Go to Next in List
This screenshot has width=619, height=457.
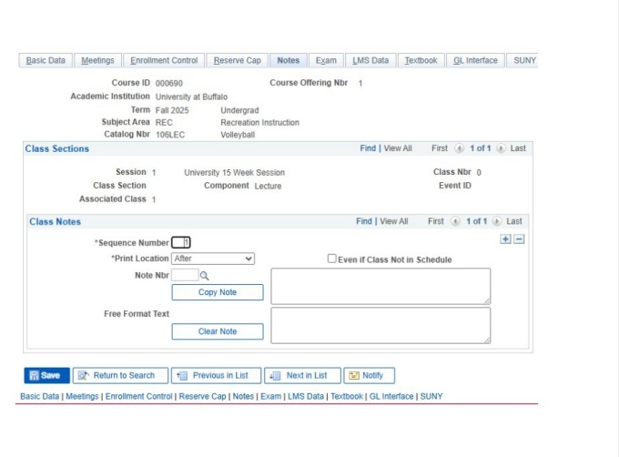point(302,375)
